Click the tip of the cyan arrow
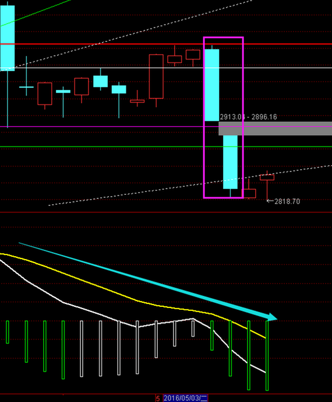This screenshot has width=332, height=402. tap(276, 319)
